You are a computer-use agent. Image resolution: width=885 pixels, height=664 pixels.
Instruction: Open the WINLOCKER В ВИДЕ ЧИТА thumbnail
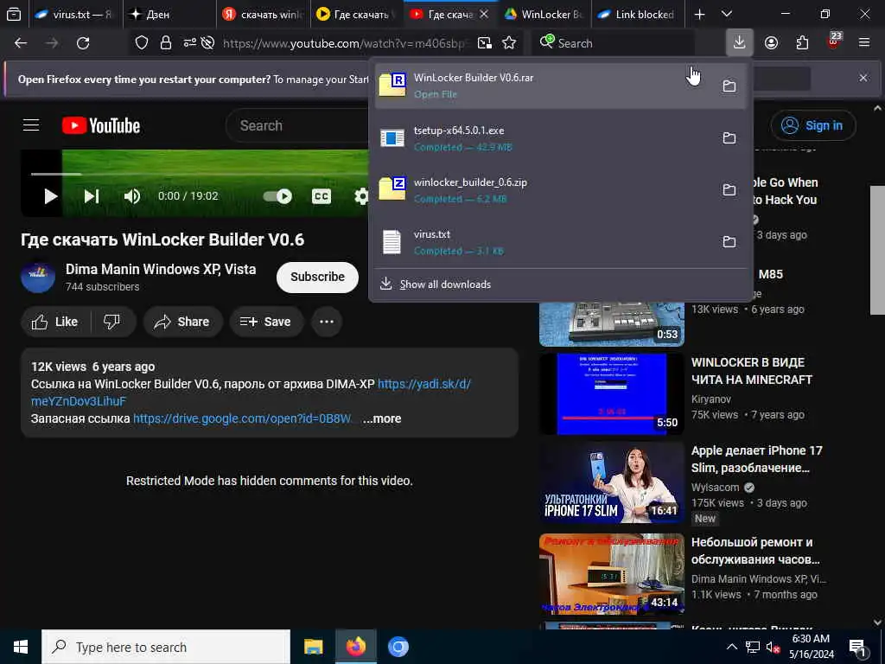tap(612, 393)
